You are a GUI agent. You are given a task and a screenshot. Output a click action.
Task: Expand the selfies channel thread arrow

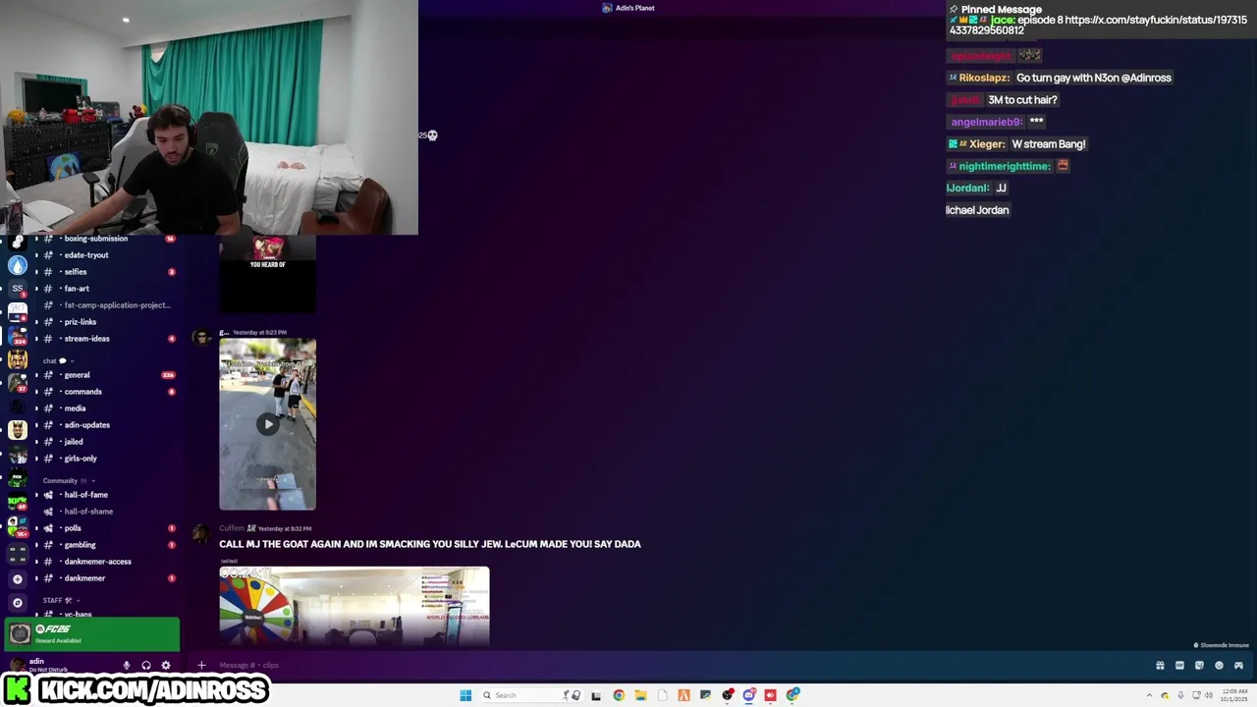pyautogui.click(x=36, y=272)
